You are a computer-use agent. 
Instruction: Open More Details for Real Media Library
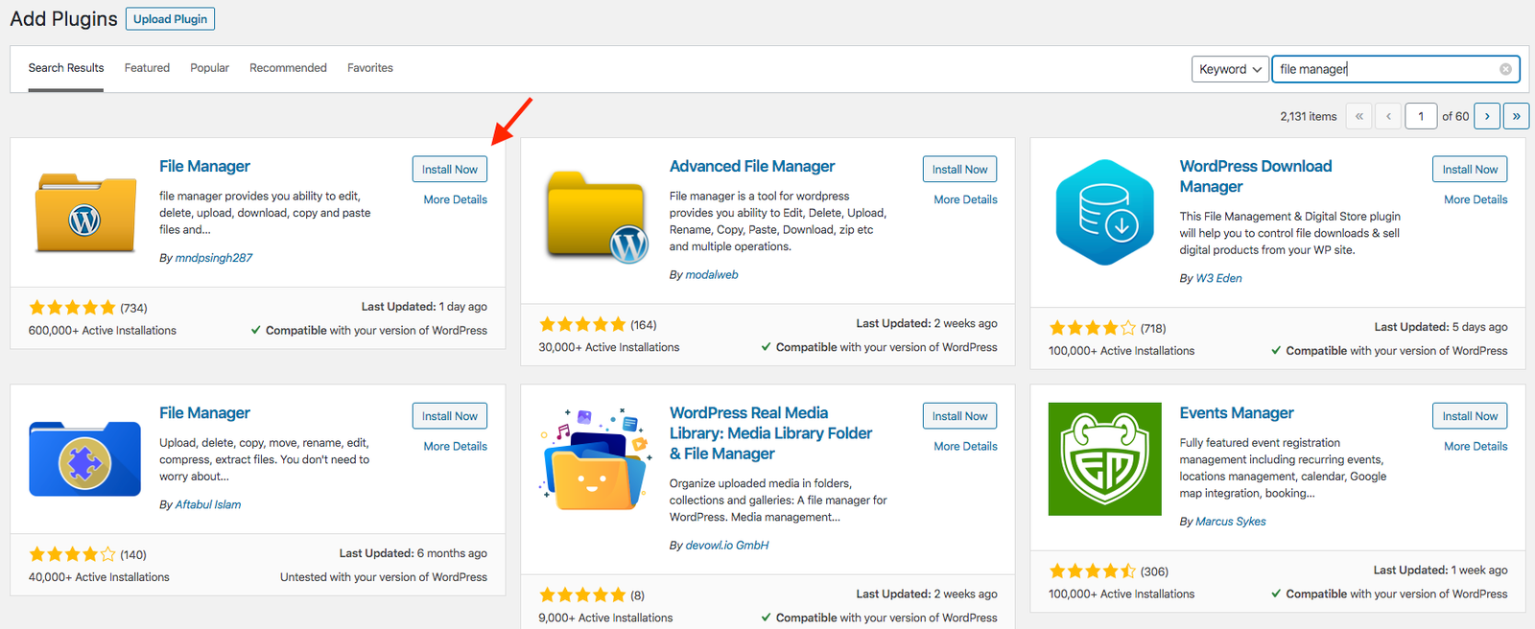966,446
